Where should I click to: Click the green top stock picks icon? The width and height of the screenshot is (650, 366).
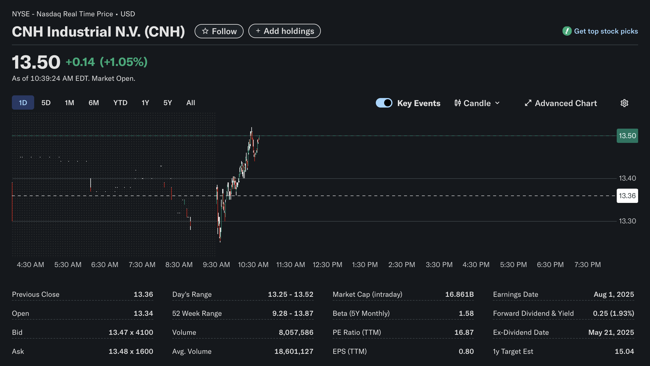(567, 31)
